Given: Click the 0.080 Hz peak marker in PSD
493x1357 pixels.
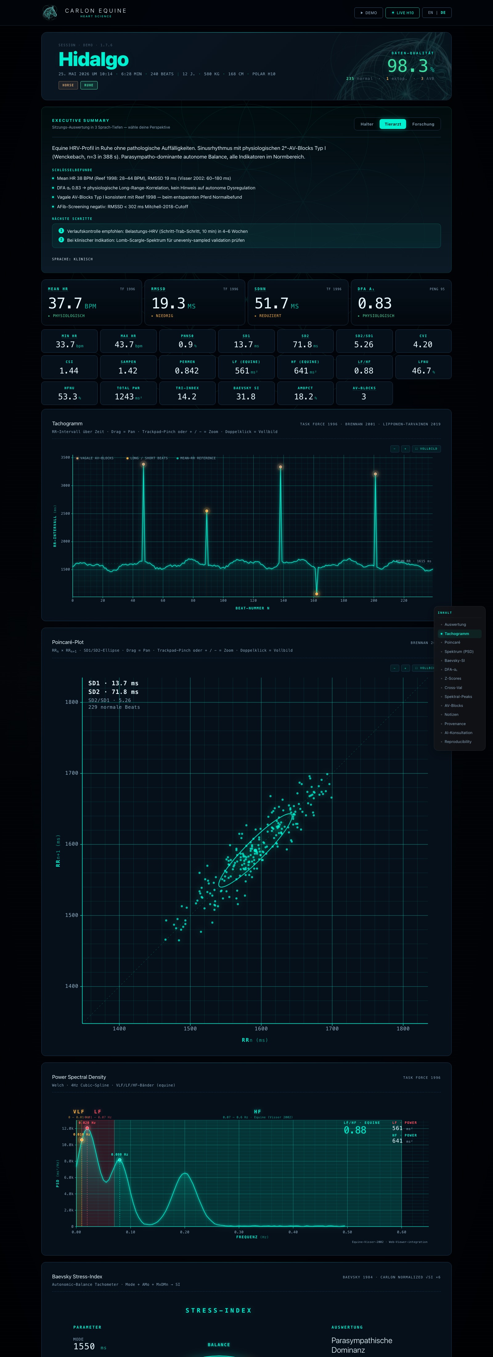Looking at the screenshot, I should 120,1160.
